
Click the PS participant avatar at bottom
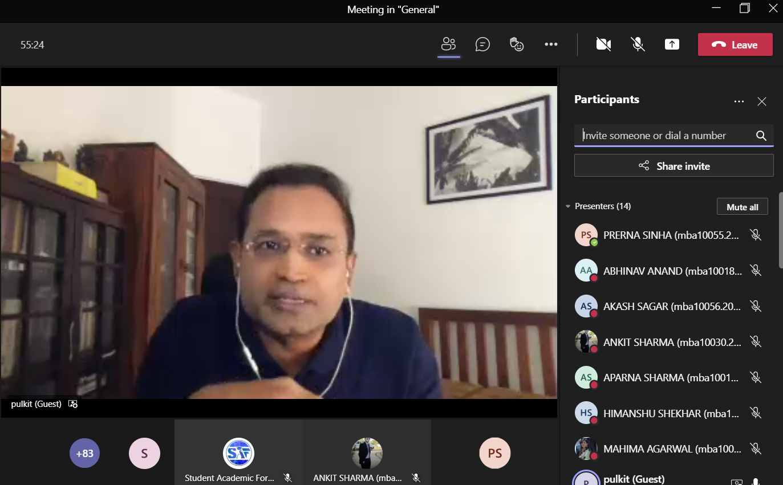click(494, 453)
